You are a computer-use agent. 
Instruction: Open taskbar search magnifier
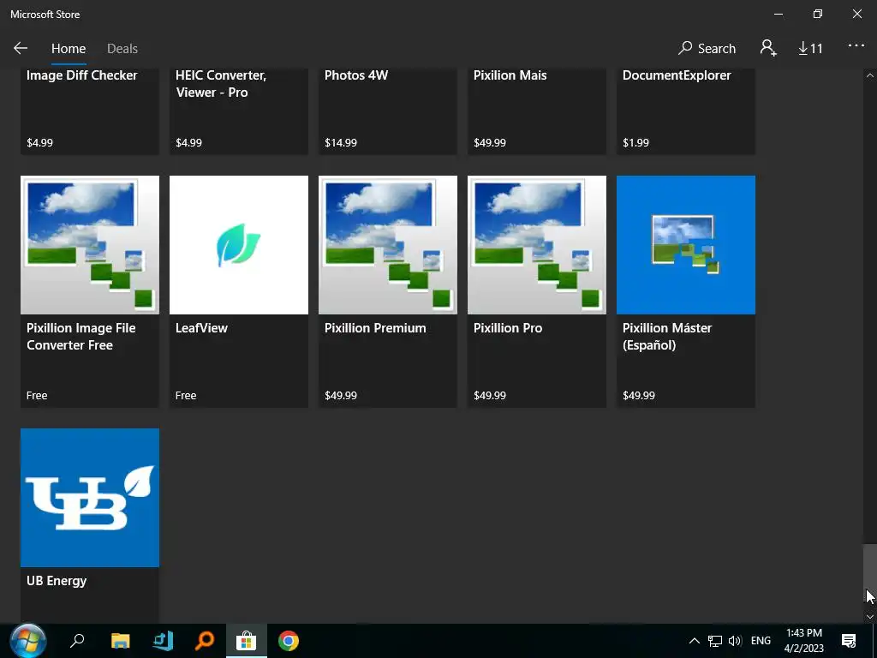tap(77, 641)
